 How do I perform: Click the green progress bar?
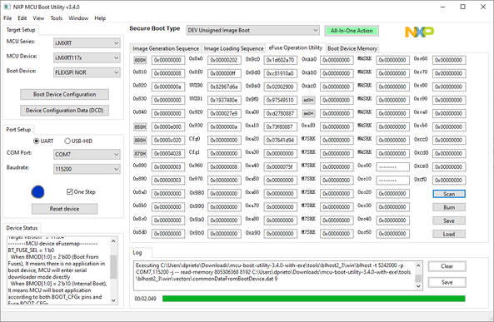point(314,299)
